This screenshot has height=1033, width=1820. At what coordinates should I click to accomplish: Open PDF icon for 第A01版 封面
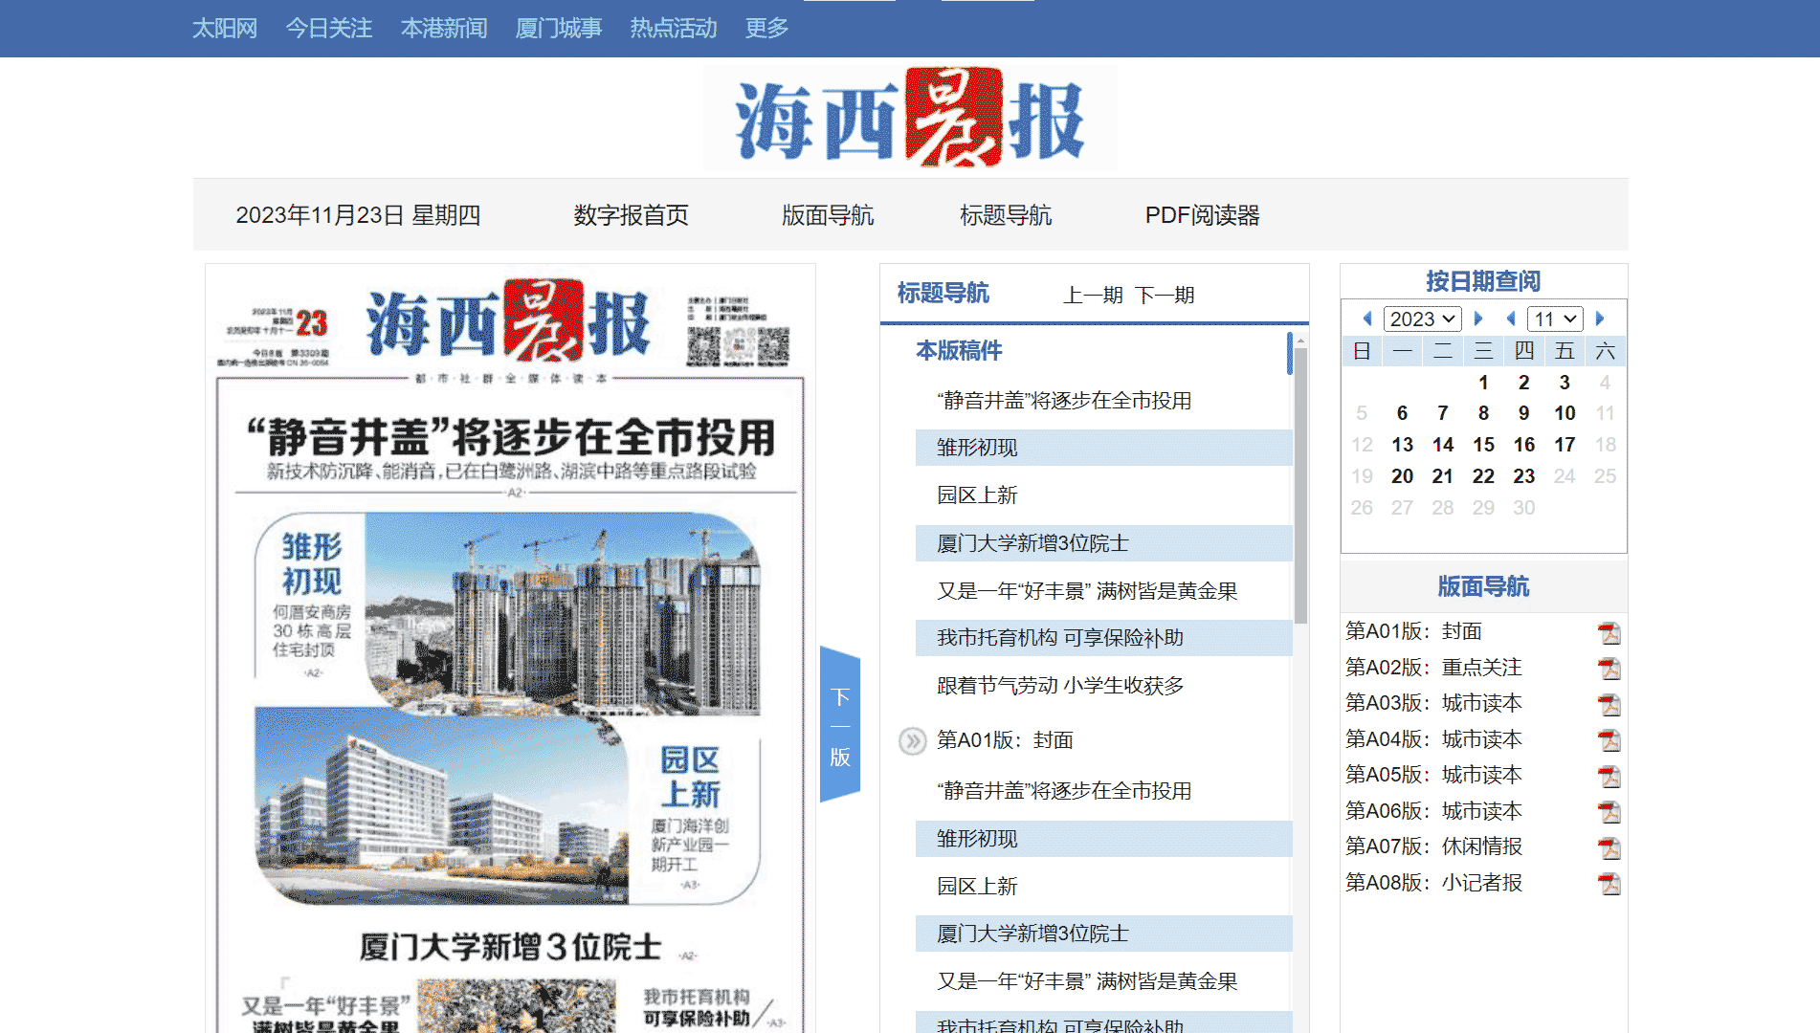click(1609, 633)
